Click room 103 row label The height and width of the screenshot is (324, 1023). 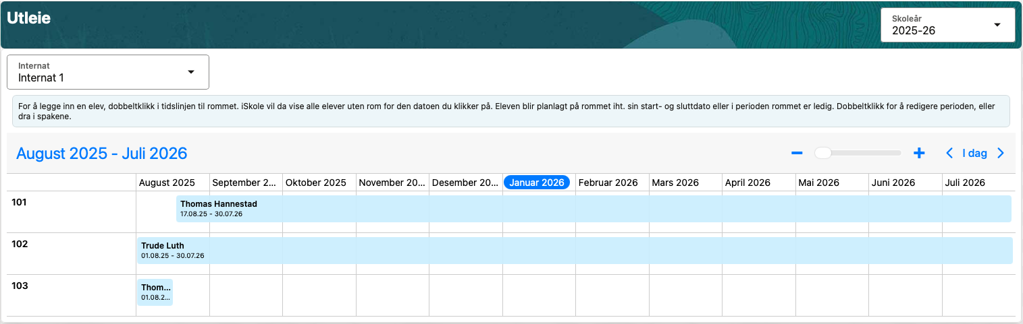[20, 286]
